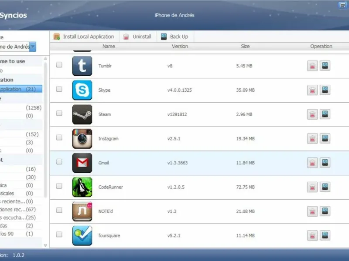This screenshot has height=261, width=349.
Task: Uninstall Skype using its row trash icon
Action: [x=312, y=90]
